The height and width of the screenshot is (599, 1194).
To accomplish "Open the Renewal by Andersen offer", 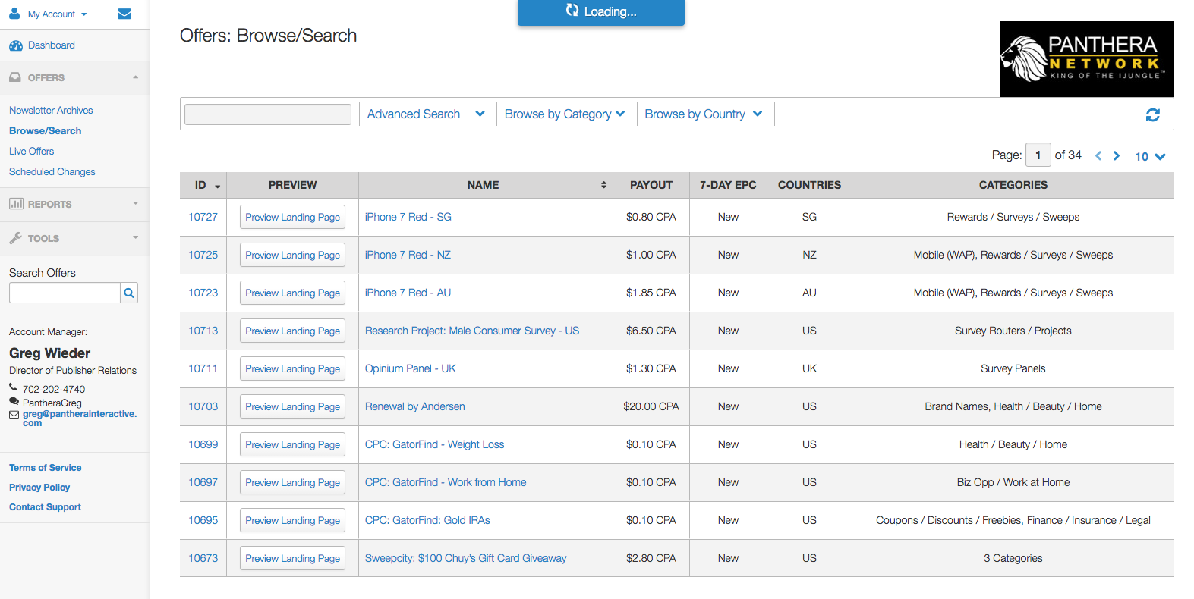I will pyautogui.click(x=414, y=407).
